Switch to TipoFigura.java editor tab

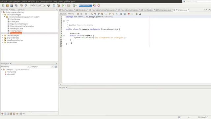coord(67,10)
